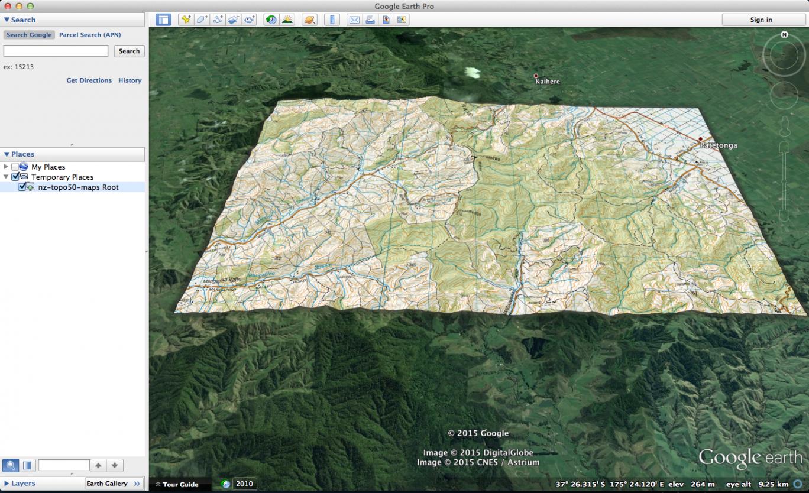Collapse the Search panel
The height and width of the screenshot is (493, 809).
7,20
